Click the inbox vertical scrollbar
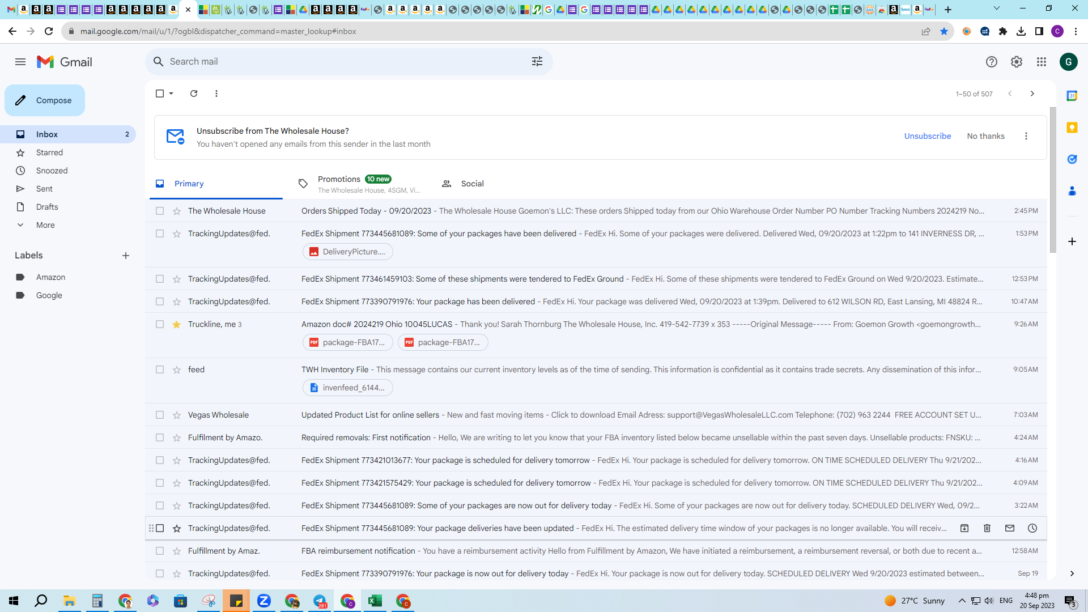1088x612 pixels. click(1053, 179)
